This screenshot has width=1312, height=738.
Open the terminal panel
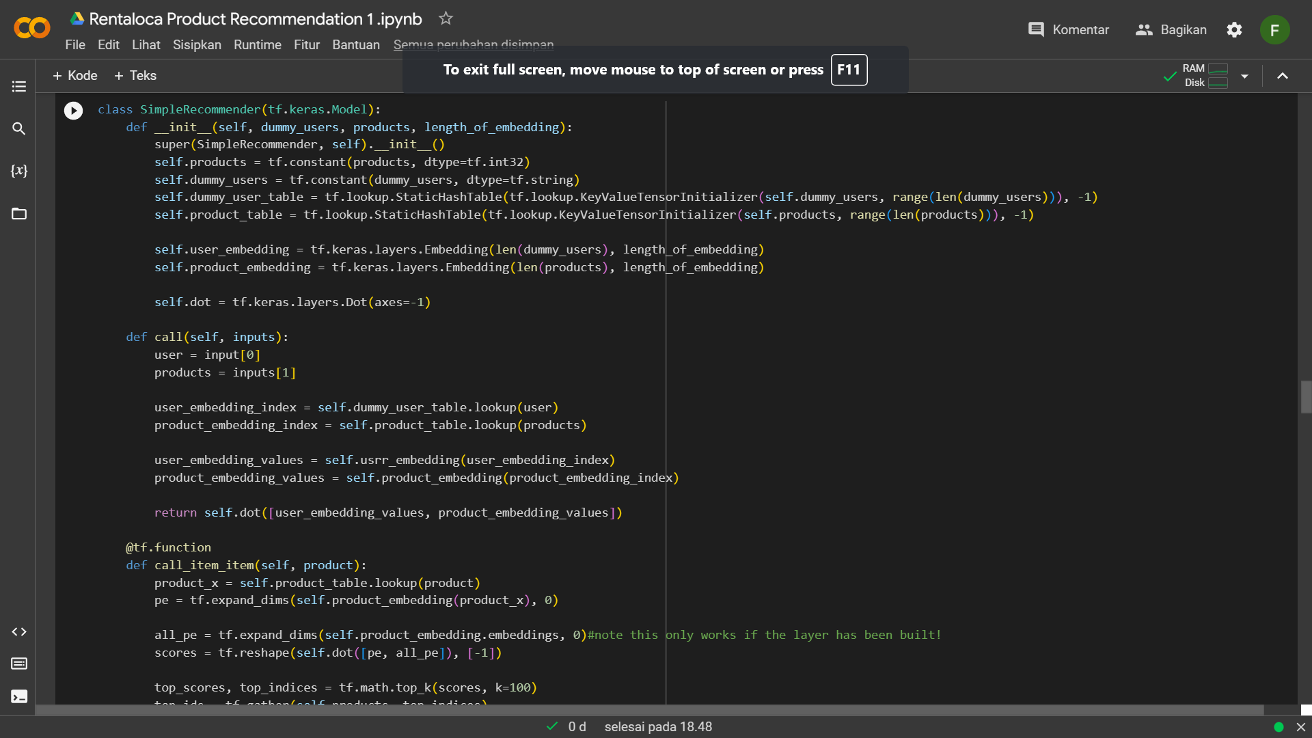[18, 696]
